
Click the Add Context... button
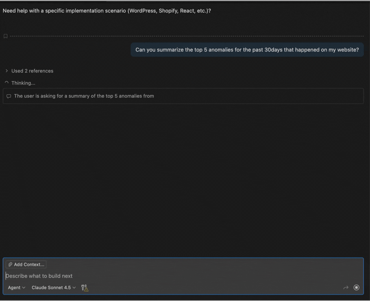(26, 264)
